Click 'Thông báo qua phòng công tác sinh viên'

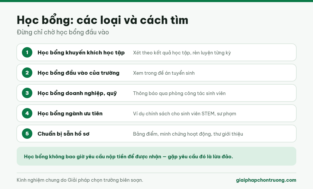179,93
